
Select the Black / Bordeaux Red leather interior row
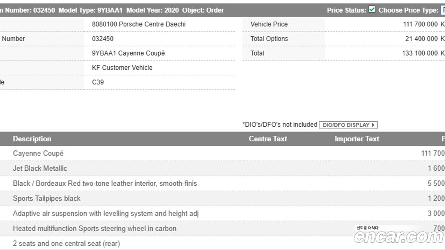click(105, 183)
